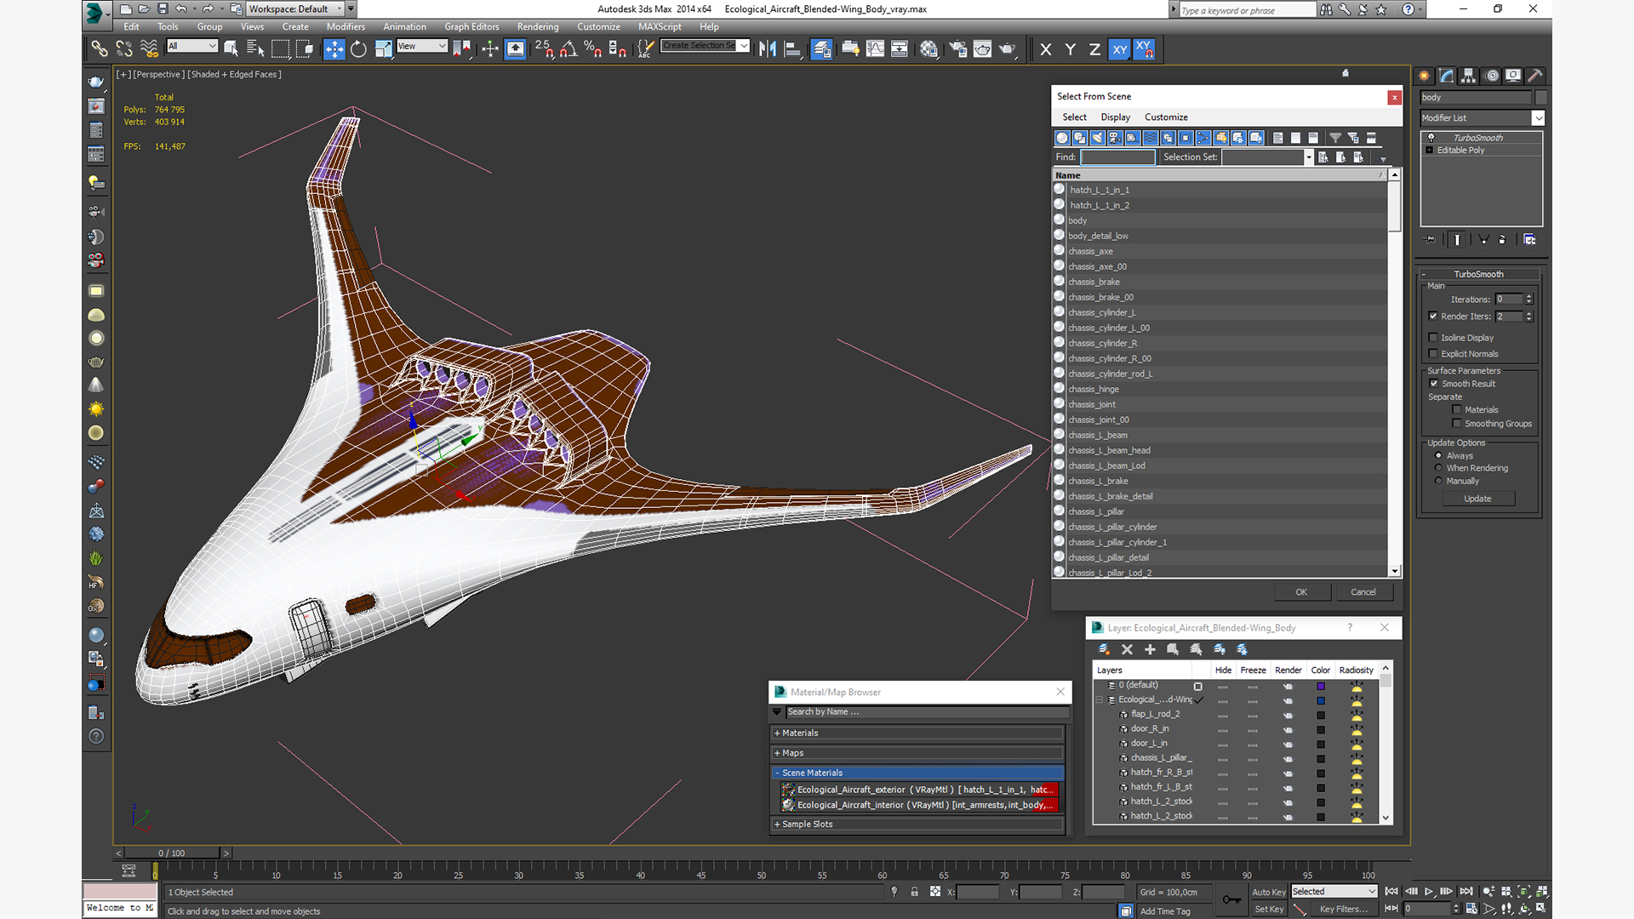The height and width of the screenshot is (919, 1634).
Task: Select the Select and Link tool
Action: click(x=99, y=49)
